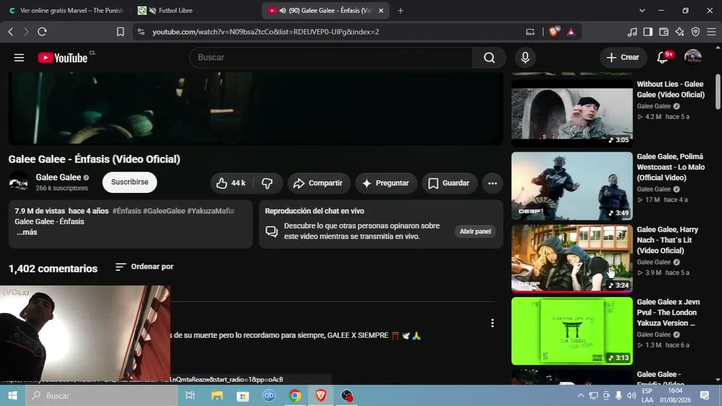Viewport: 722px width, 406px height.
Task: Like the video with thumbs up
Action: (232, 183)
